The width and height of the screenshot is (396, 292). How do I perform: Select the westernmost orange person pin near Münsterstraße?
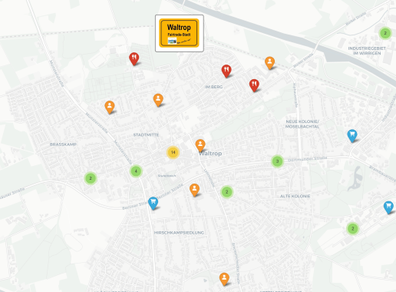tap(110, 107)
